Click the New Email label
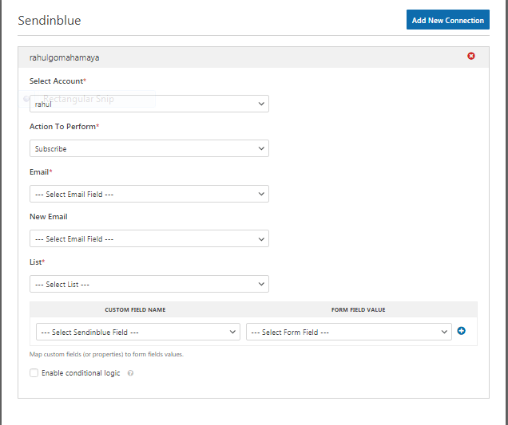The image size is (508, 425). point(49,217)
